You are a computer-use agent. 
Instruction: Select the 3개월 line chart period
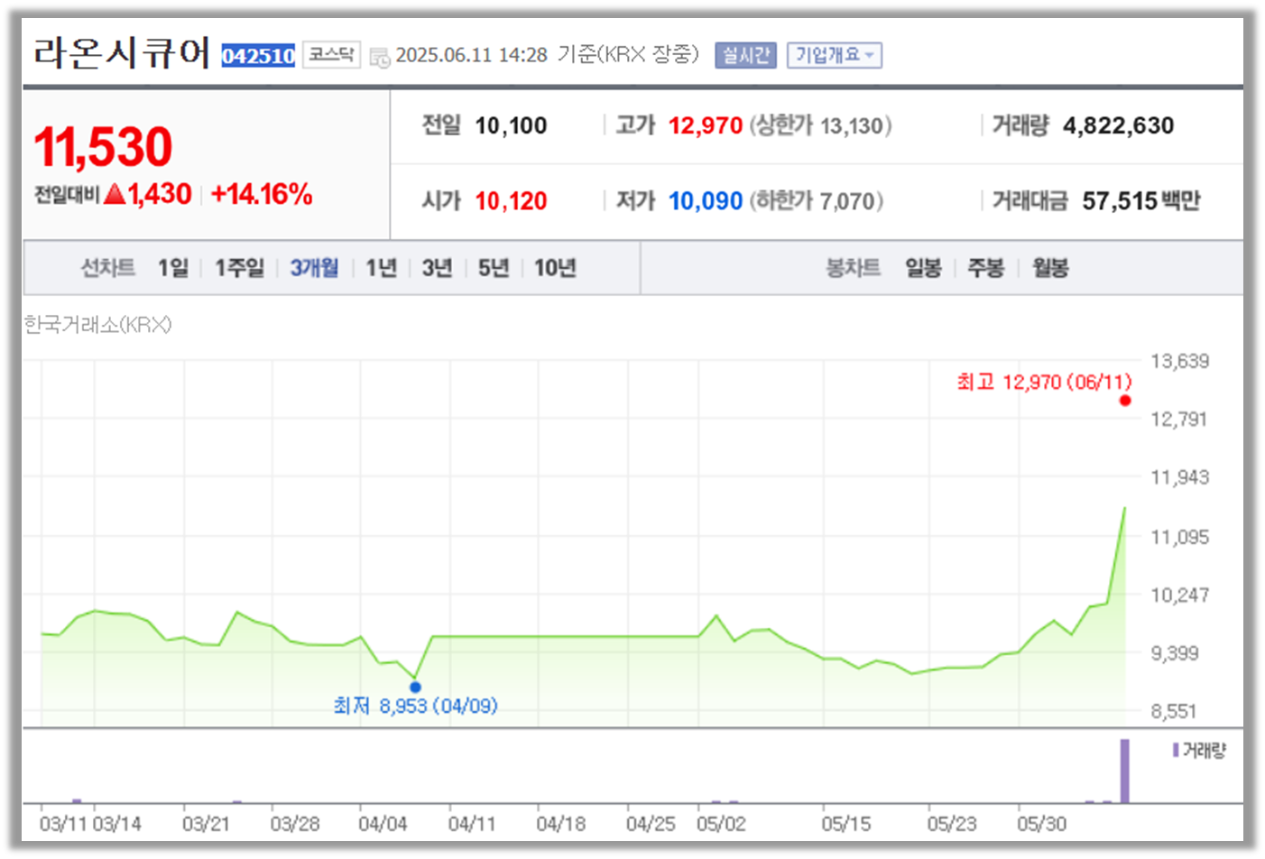(314, 268)
